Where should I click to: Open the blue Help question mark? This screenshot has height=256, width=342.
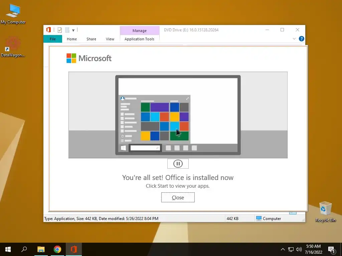tap(302, 39)
